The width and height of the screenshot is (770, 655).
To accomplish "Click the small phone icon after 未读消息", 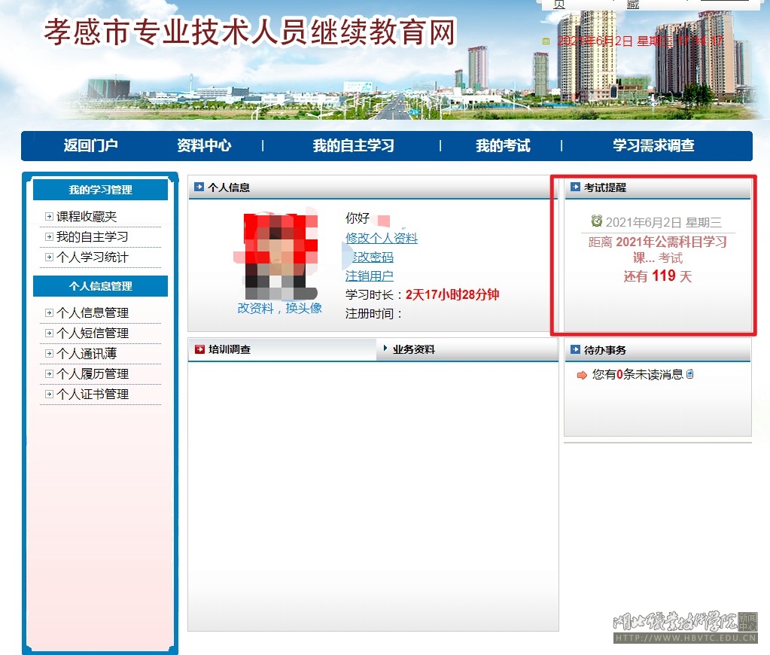I will 690,374.
